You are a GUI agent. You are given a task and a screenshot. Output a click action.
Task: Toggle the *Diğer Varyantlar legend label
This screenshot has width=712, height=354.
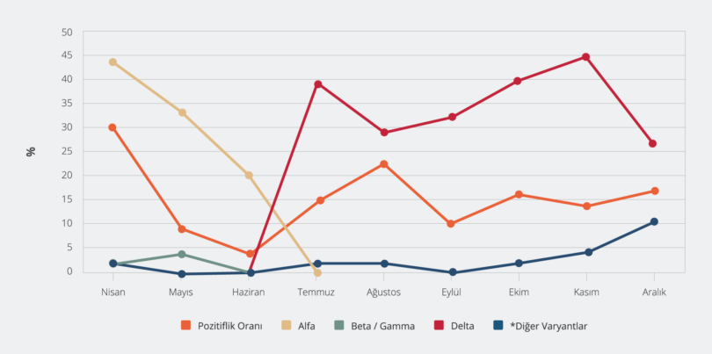(548, 326)
